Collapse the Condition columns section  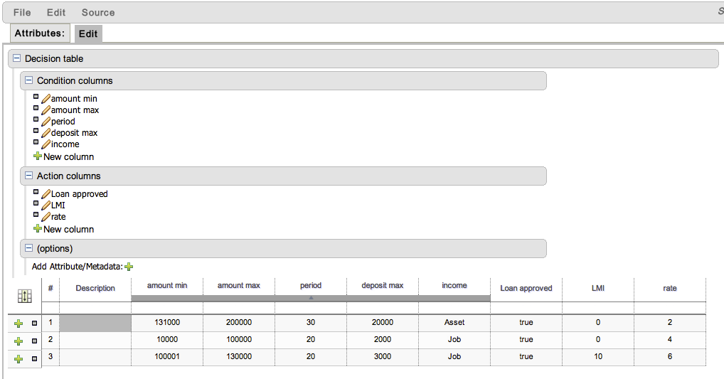(x=29, y=80)
